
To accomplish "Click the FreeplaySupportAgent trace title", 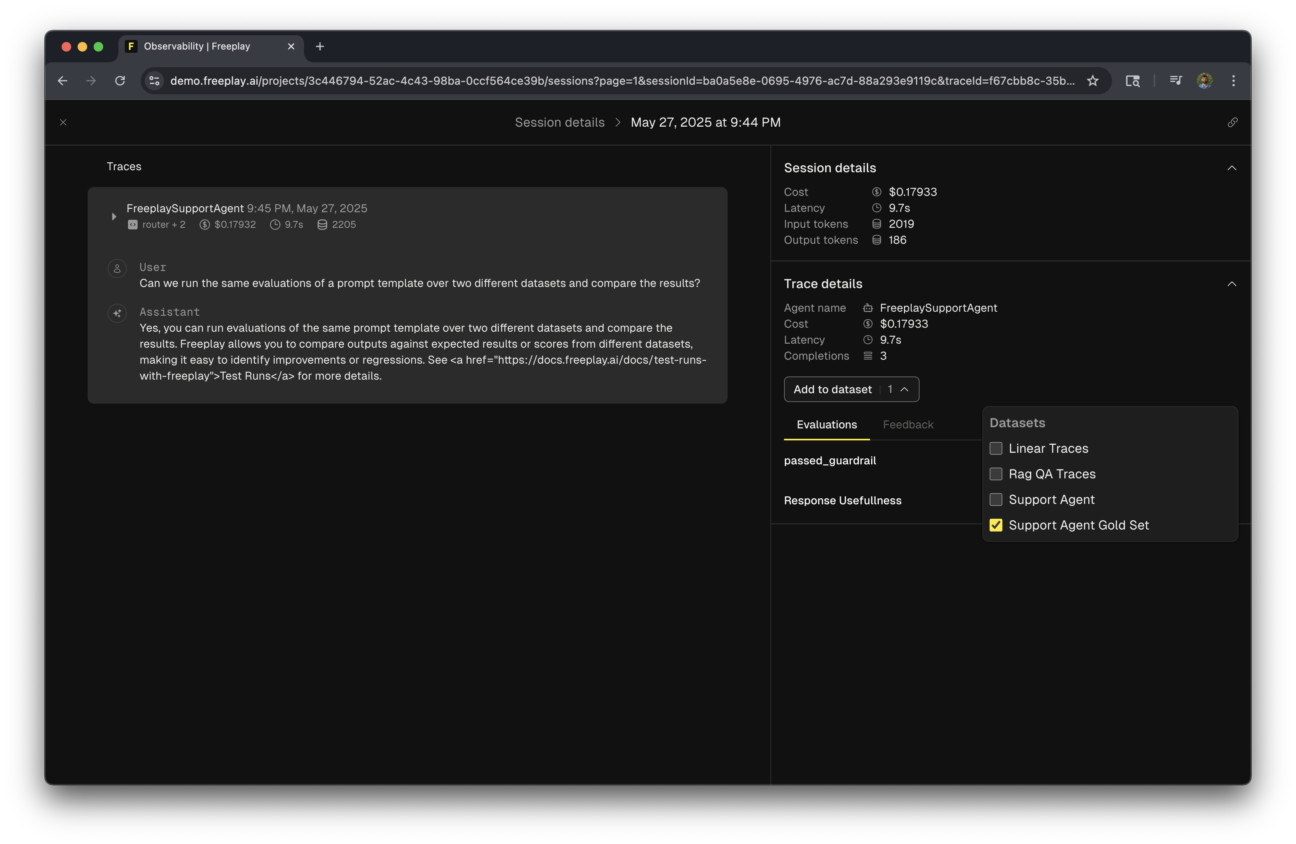I will click(x=185, y=209).
